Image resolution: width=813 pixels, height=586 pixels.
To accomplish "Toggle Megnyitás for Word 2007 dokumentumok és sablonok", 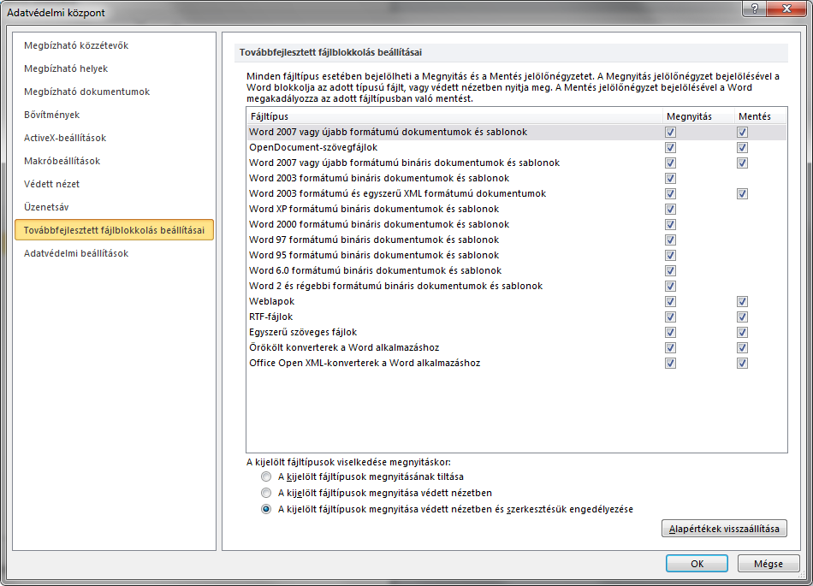I will pyautogui.click(x=670, y=132).
